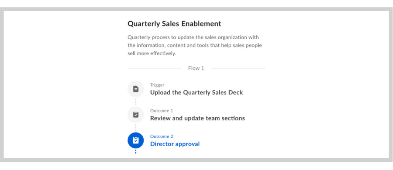The height and width of the screenshot is (170, 393).
Task: Open the 'Director approval' step
Action: pyautogui.click(x=175, y=144)
